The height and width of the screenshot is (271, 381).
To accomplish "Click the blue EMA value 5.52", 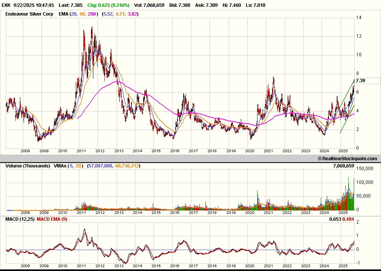I will (x=108, y=14).
